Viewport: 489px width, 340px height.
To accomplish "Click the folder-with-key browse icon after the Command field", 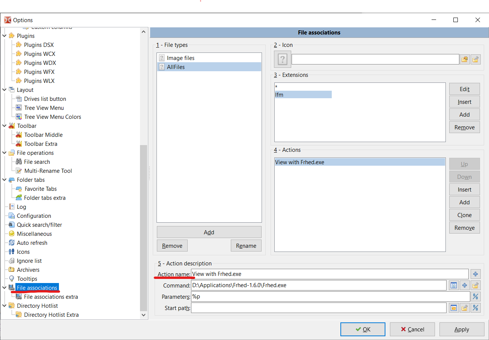I will coord(476,285).
